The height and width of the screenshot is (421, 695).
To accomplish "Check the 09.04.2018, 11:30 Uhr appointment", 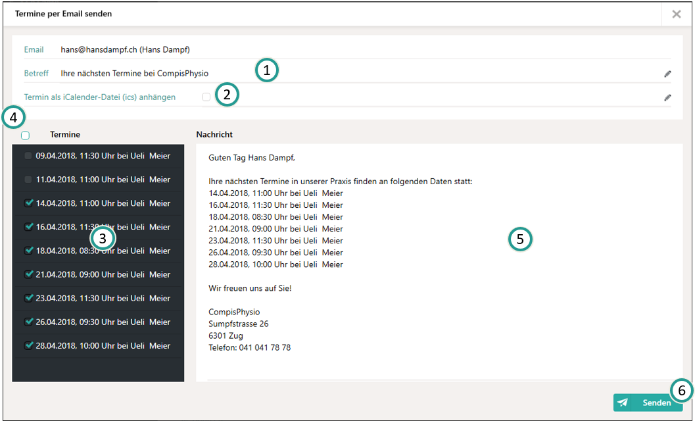I will 28,156.
